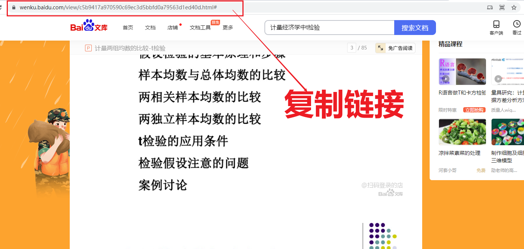Click the Baidu Wenku logo

(89, 27)
